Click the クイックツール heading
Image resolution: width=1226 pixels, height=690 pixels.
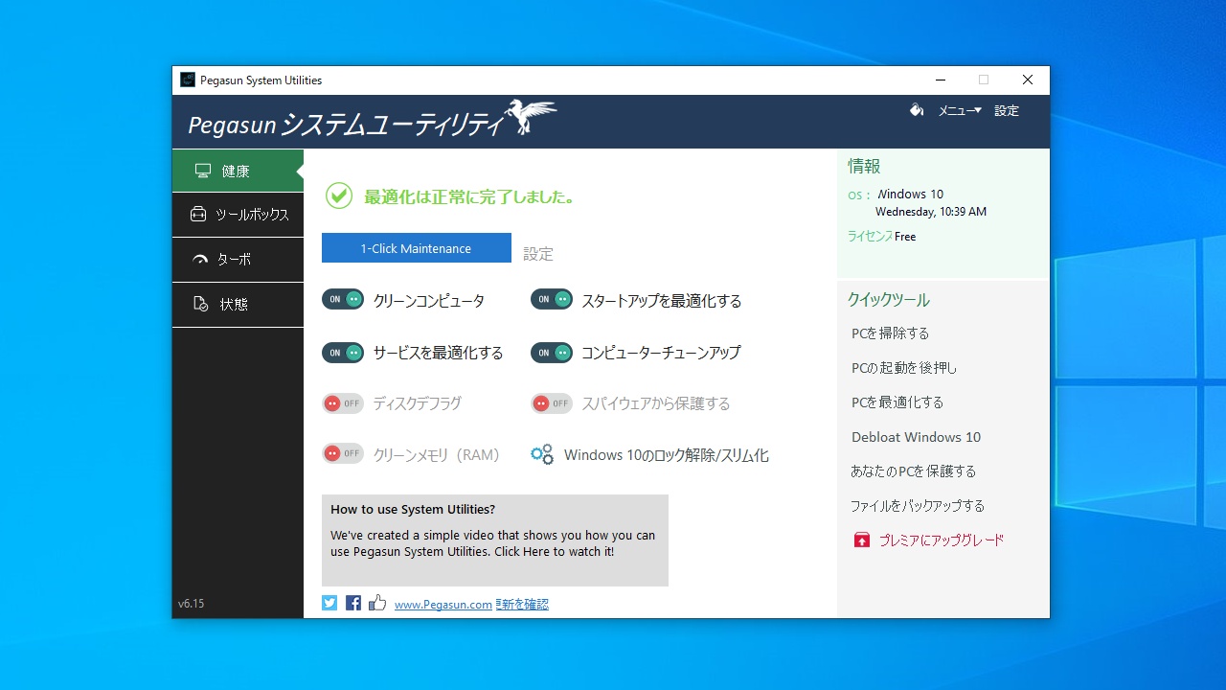point(889,300)
